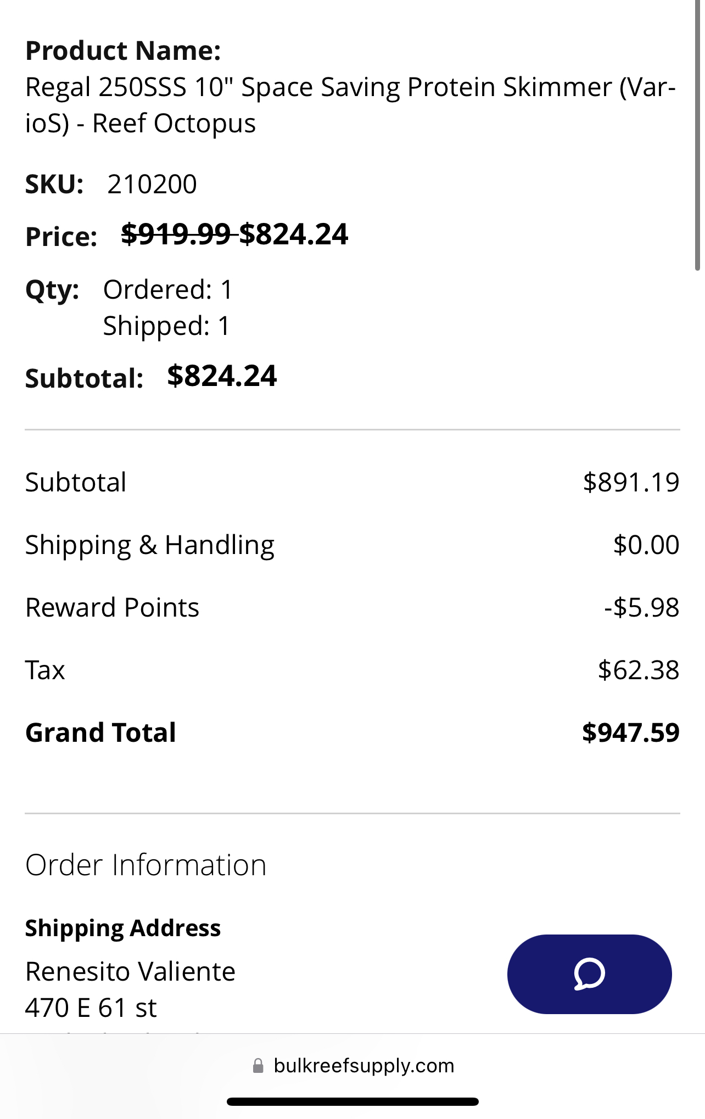
Task: Click the Grand Total amount $947.59
Action: [630, 732]
